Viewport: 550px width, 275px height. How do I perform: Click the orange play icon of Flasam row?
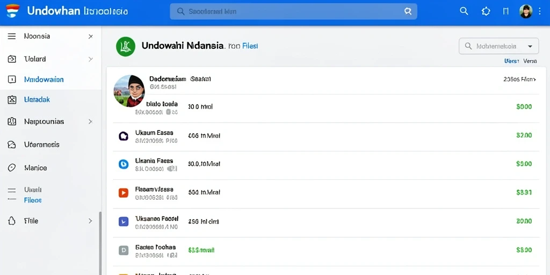tap(124, 193)
